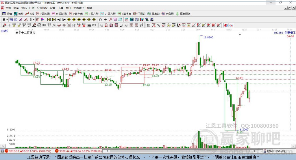This screenshot has width=296, height=160.
Task: Open the 9T四方形 tool
Action: coord(108,14)
